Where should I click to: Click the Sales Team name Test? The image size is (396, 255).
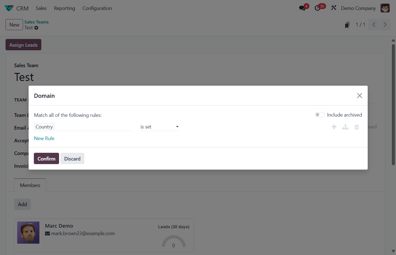pos(24,77)
